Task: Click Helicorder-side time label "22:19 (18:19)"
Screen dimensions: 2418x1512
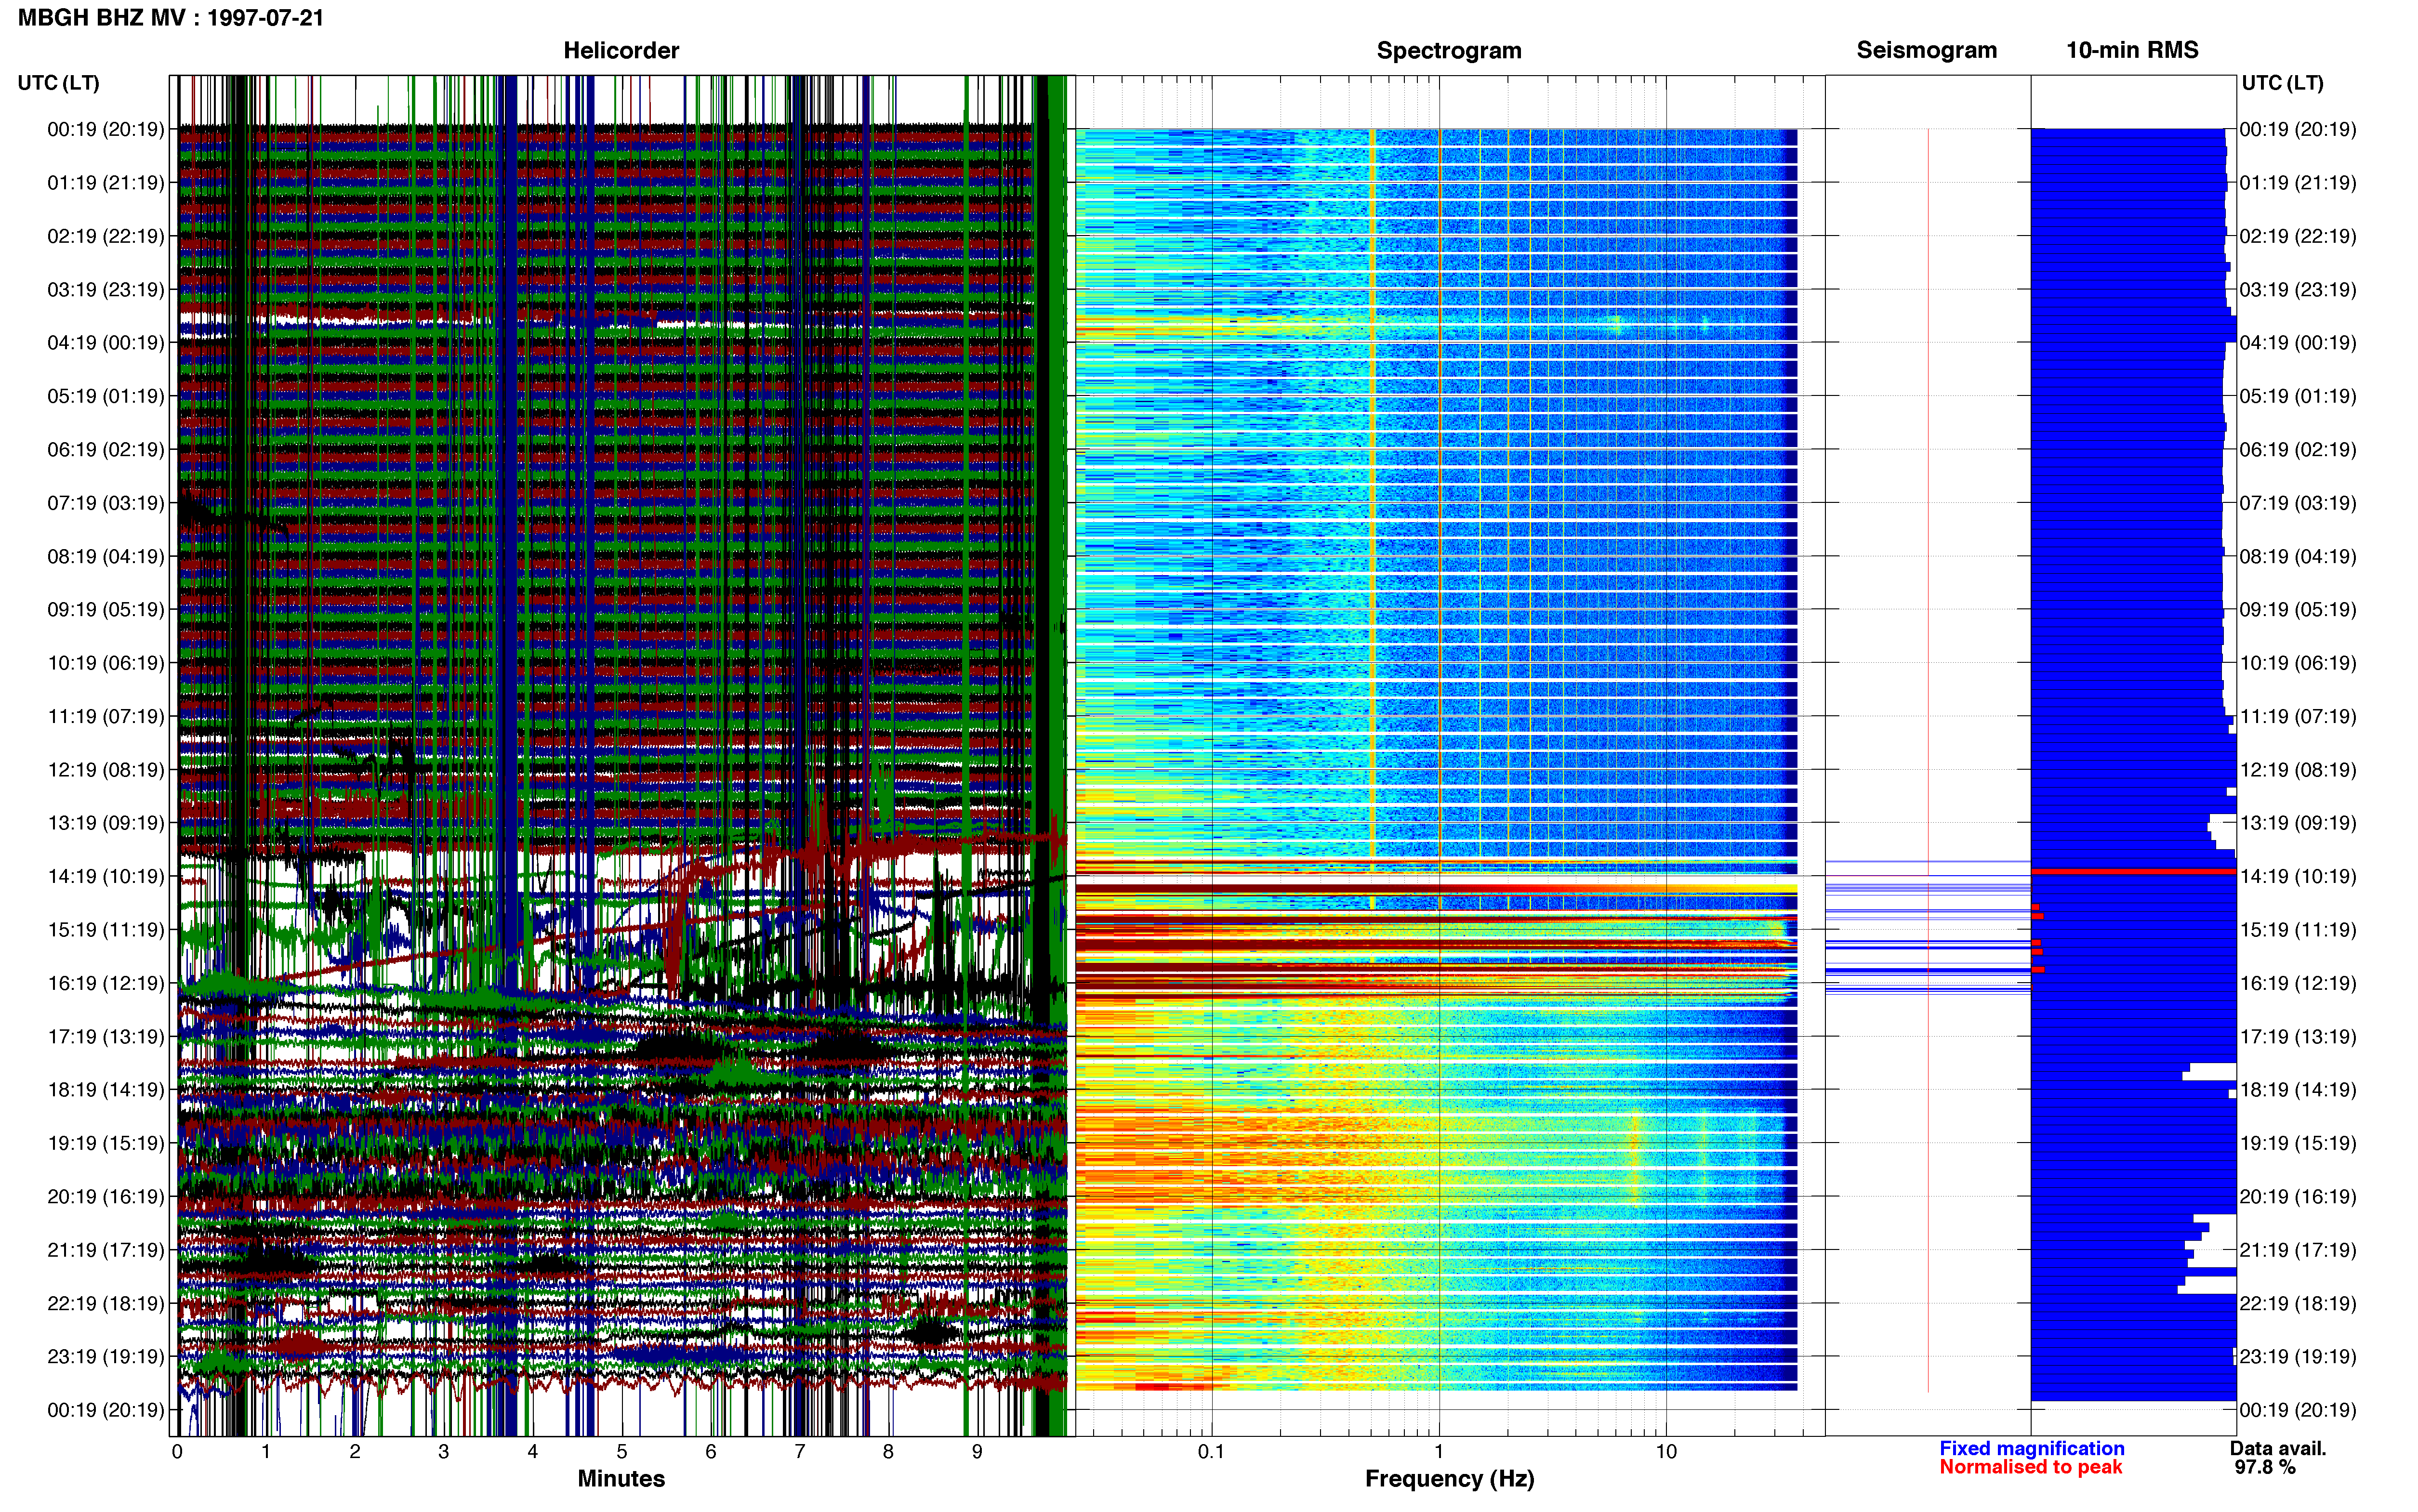Action: (106, 1304)
